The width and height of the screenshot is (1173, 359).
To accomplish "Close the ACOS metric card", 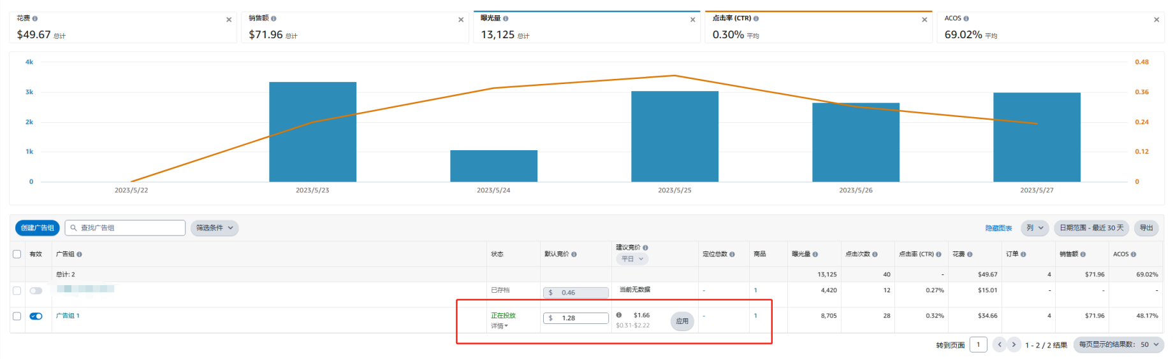I will (x=1156, y=20).
